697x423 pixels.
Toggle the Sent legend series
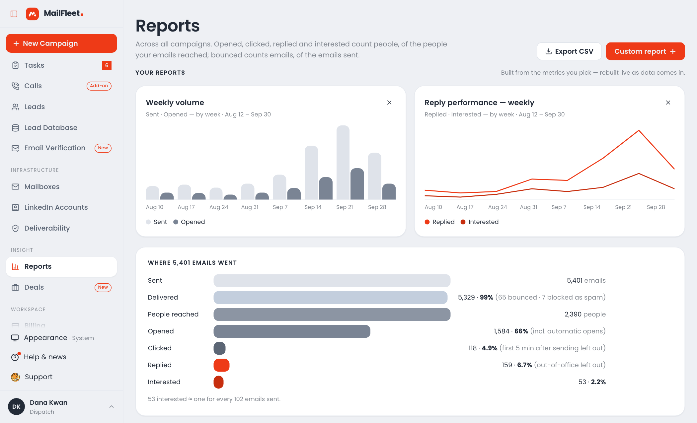pyautogui.click(x=157, y=222)
